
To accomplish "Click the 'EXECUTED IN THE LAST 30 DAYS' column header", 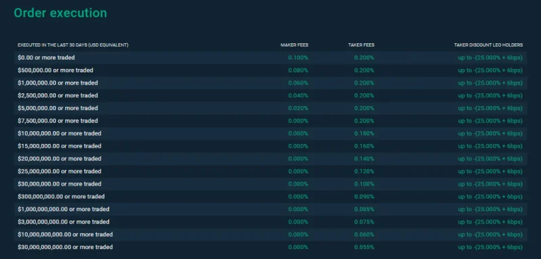I will pyautogui.click(x=73, y=45).
